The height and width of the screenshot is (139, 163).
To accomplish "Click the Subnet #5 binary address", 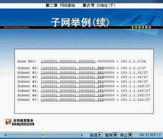I will coord(78,91).
